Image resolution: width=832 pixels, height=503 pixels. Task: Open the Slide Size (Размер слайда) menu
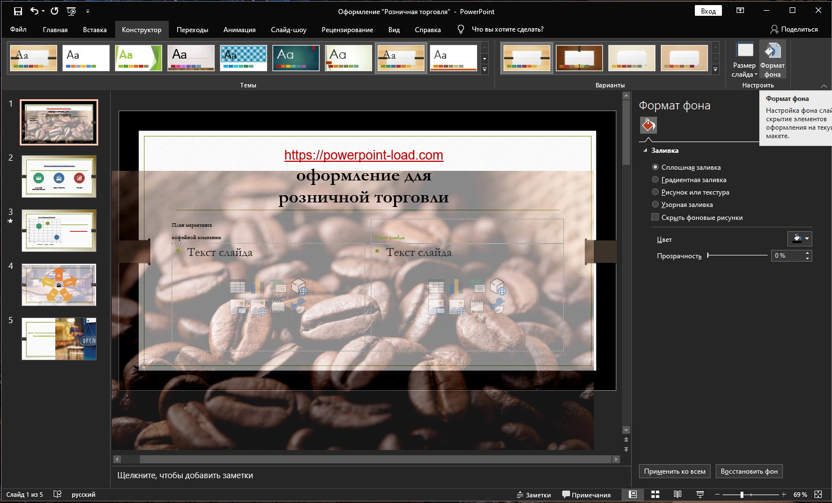[744, 60]
